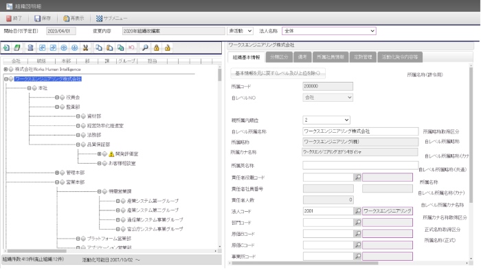Click the 本部 column header in tree
Image resolution: width=481 pixels, height=271 pixels.
click(x=66, y=61)
